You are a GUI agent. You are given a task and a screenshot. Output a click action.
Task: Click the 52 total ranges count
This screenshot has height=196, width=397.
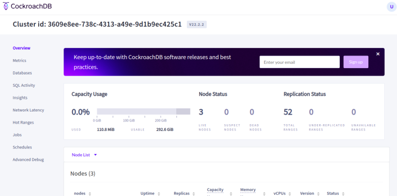pyautogui.click(x=288, y=112)
